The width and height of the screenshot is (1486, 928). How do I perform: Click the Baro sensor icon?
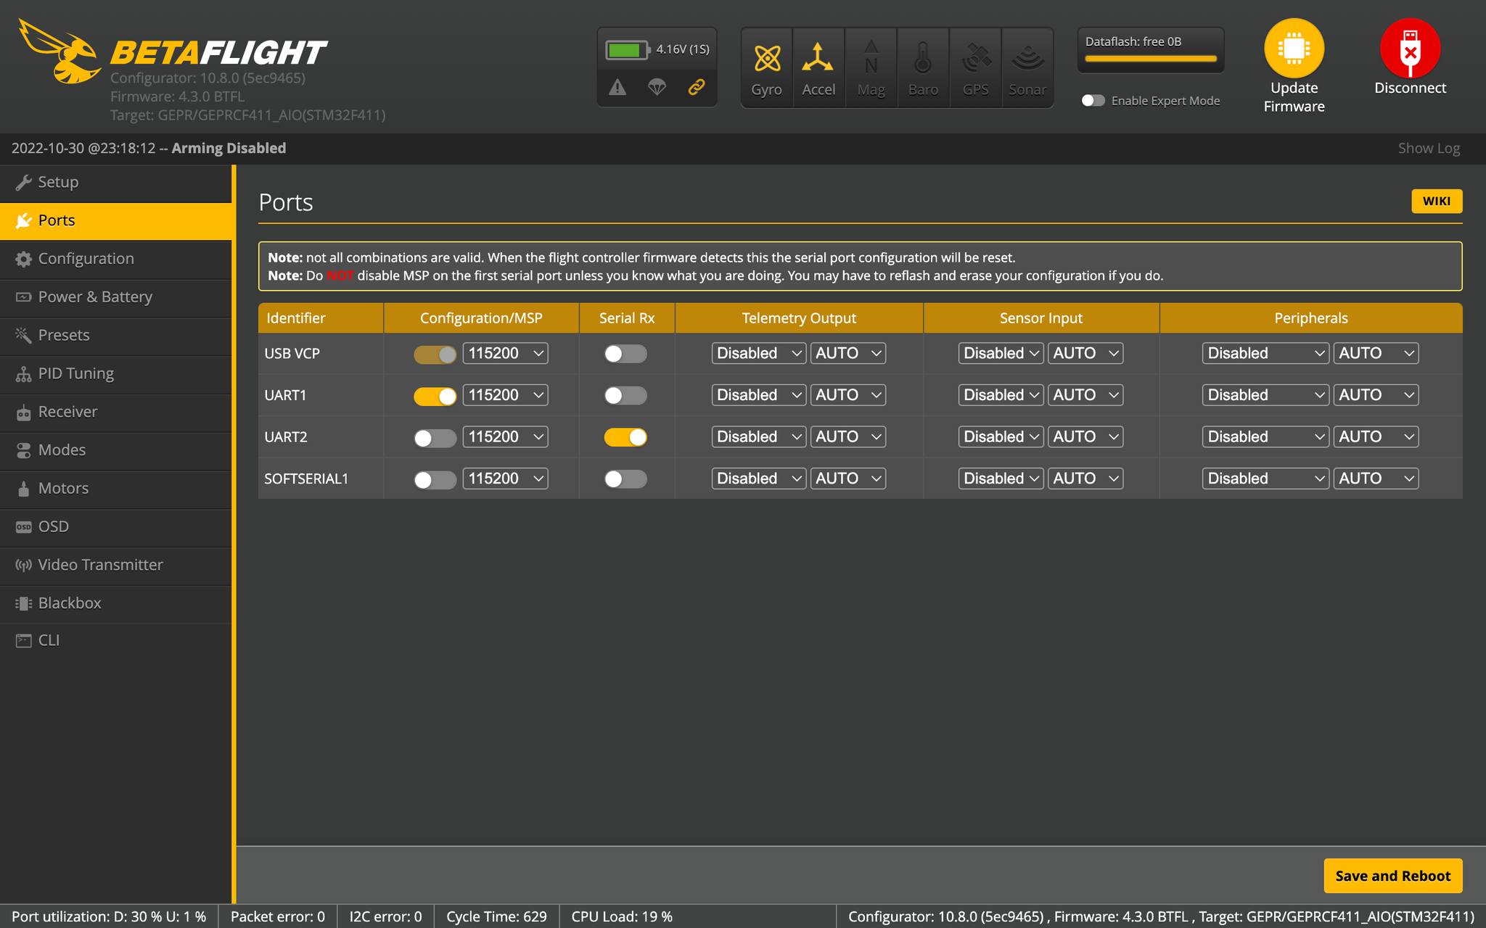coord(923,65)
